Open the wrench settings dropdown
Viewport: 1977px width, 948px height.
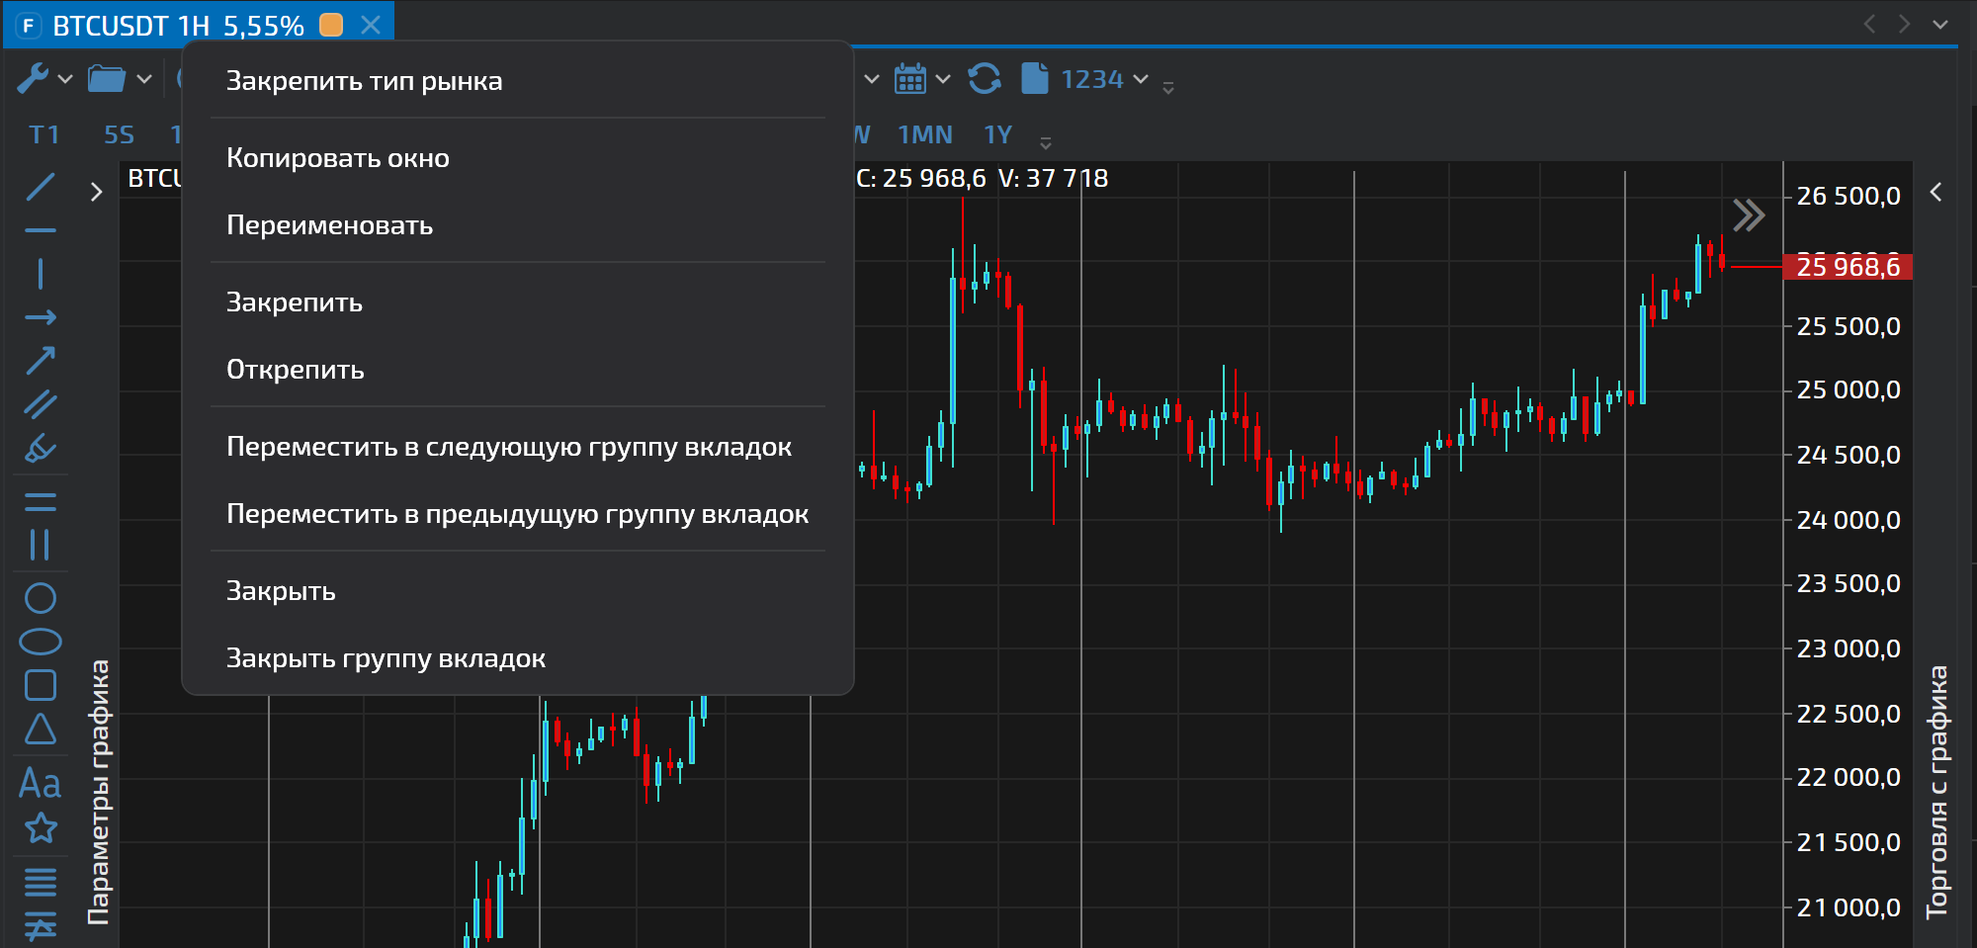click(x=44, y=79)
